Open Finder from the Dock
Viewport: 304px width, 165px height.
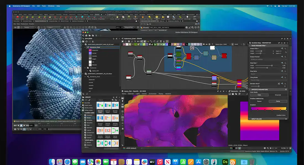52,162
